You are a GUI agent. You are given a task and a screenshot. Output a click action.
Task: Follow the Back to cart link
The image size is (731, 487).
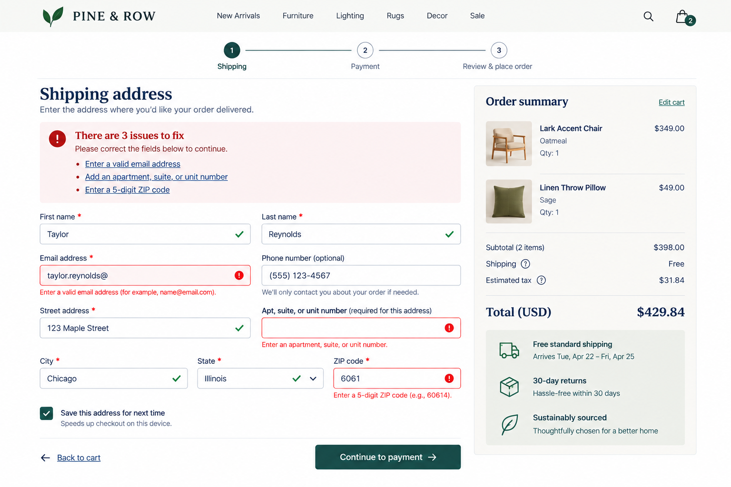pos(79,458)
